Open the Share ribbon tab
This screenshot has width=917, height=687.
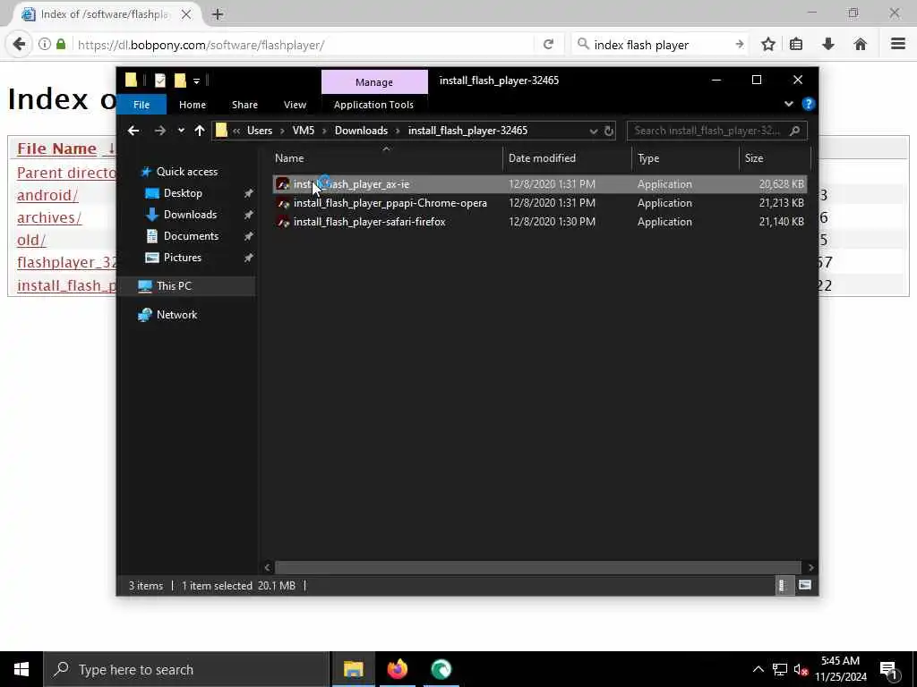click(244, 105)
